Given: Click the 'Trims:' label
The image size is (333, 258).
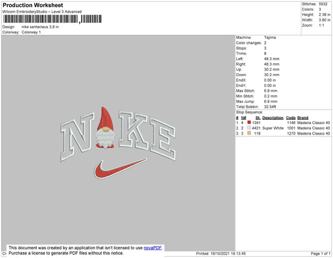Looking at the screenshot, I should (241, 53).
